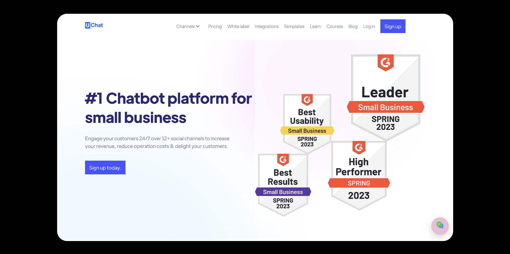
Task: Click the Best Results badge
Action: tap(283, 185)
